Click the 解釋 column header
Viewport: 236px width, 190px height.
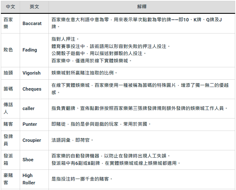point(142,7)
